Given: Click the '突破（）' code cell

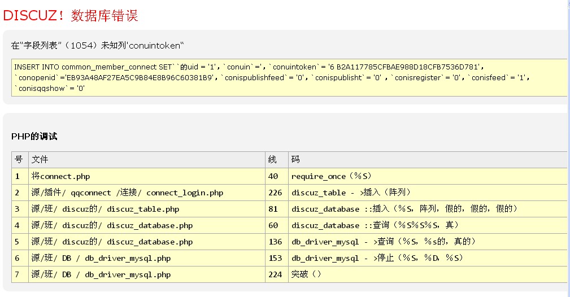Looking at the screenshot, I should pyautogui.click(x=428, y=274).
